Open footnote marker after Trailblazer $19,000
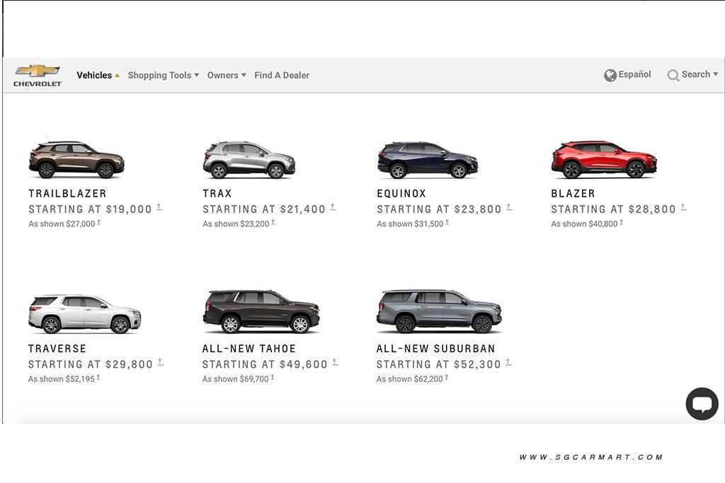This screenshot has width=725, height=483. (x=159, y=207)
